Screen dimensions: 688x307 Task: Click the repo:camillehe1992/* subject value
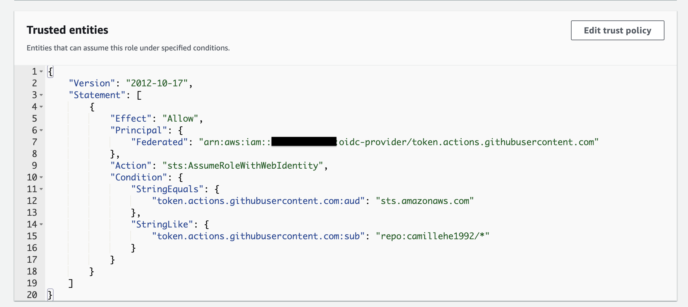coord(432,236)
